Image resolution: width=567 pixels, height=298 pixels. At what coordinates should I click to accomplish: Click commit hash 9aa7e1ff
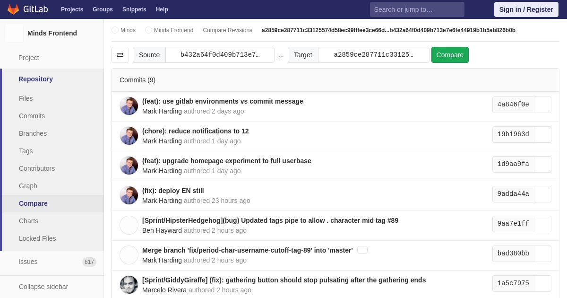[x=513, y=224]
